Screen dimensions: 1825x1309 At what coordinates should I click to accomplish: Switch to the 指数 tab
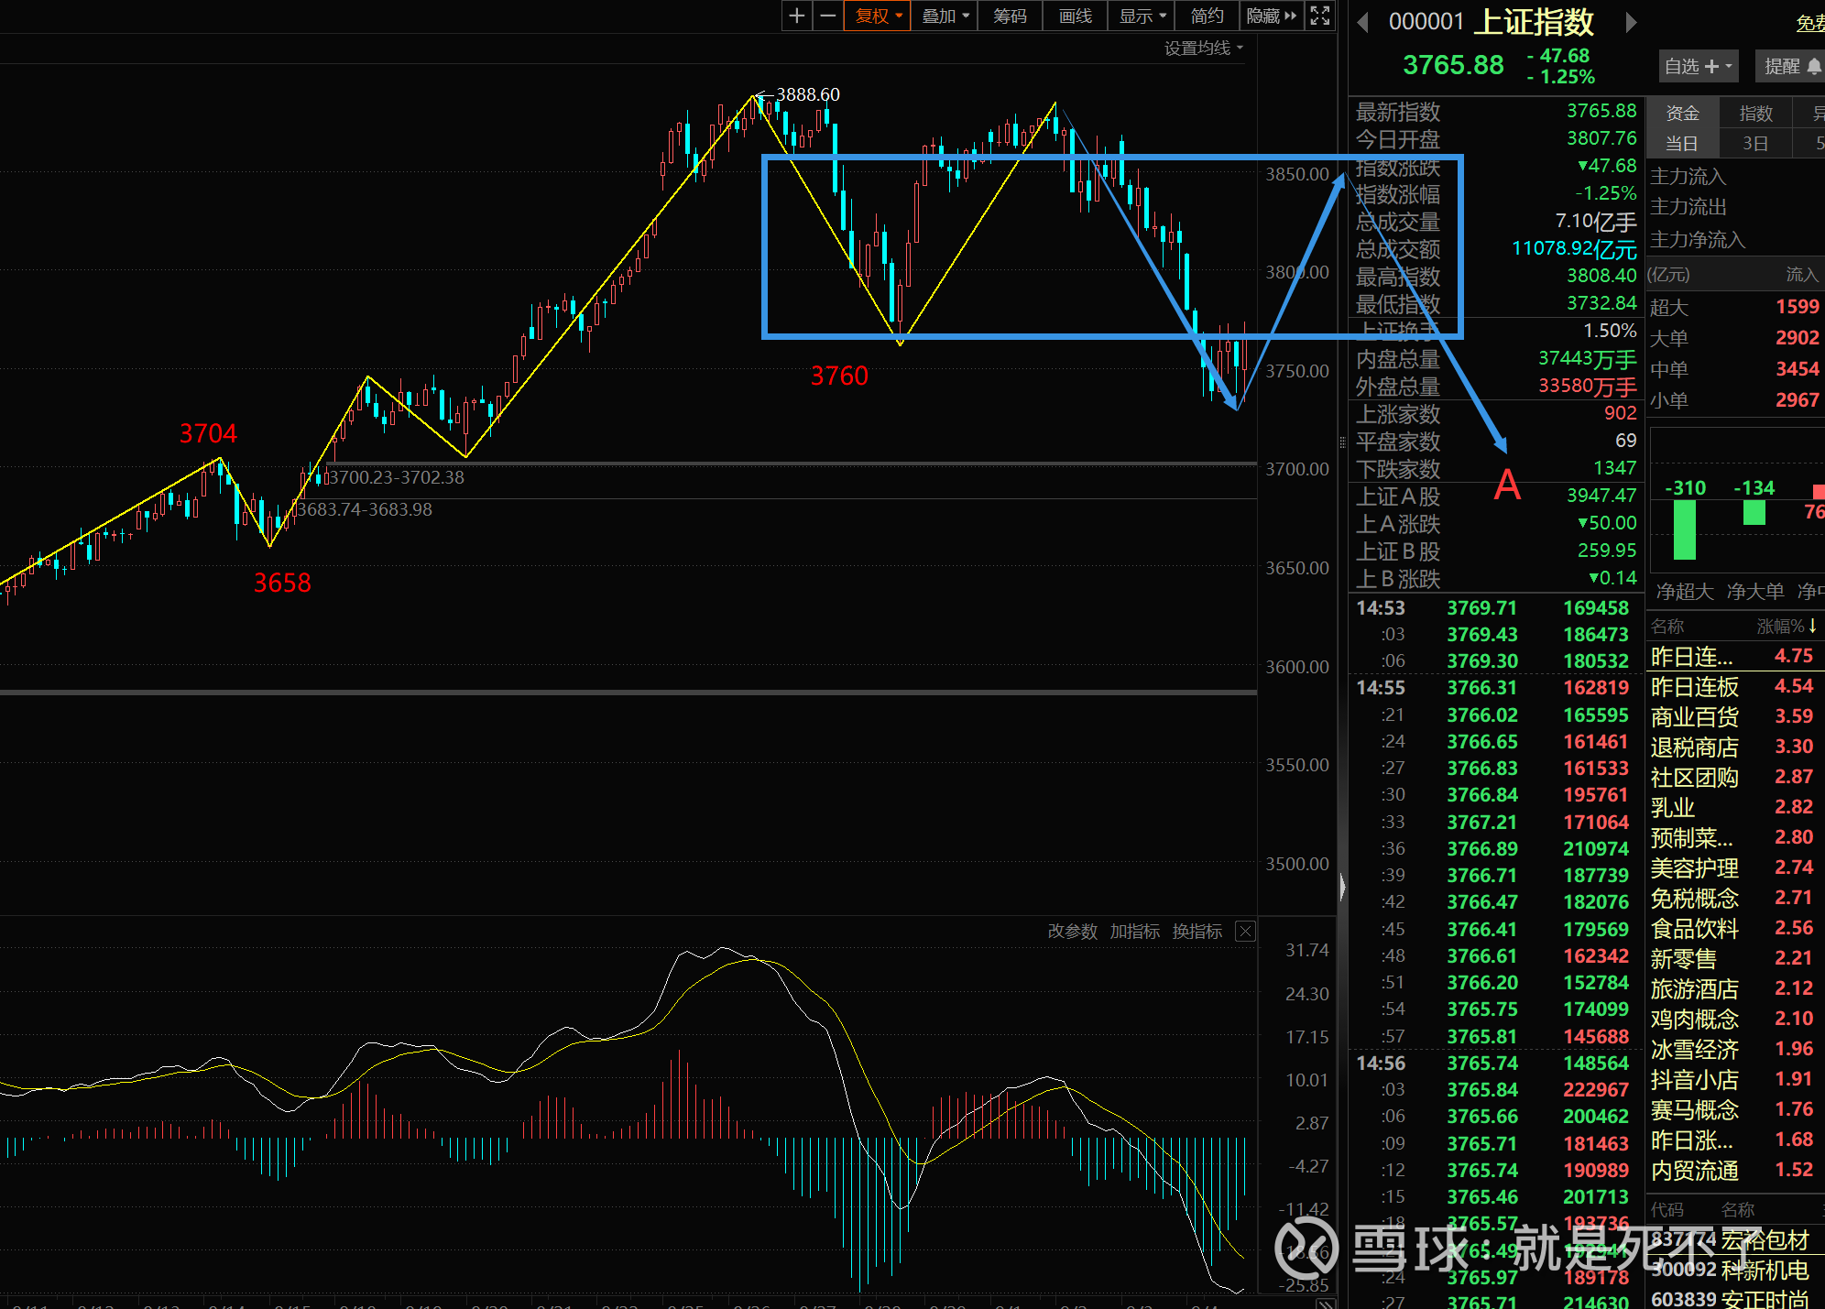[1755, 113]
